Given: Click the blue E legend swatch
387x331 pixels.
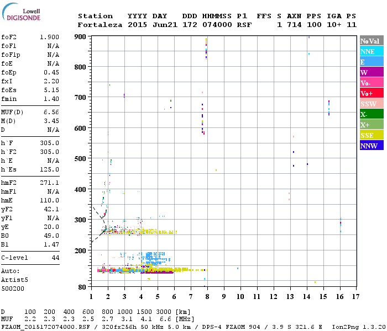Looking at the screenshot, I should coord(372,62).
